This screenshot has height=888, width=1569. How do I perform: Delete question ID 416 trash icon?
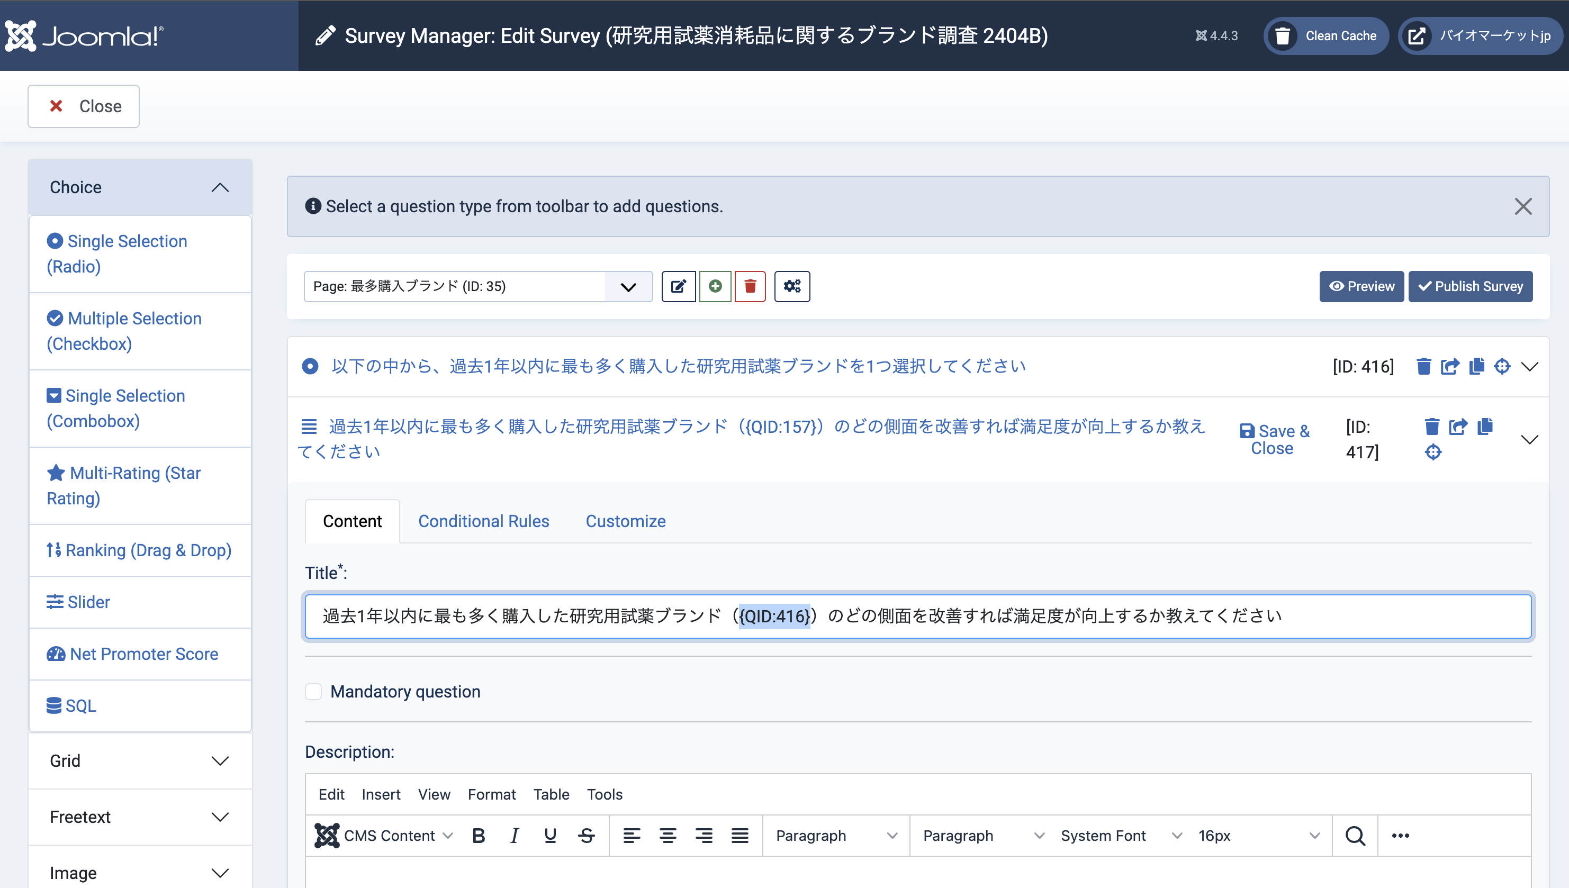(1423, 367)
